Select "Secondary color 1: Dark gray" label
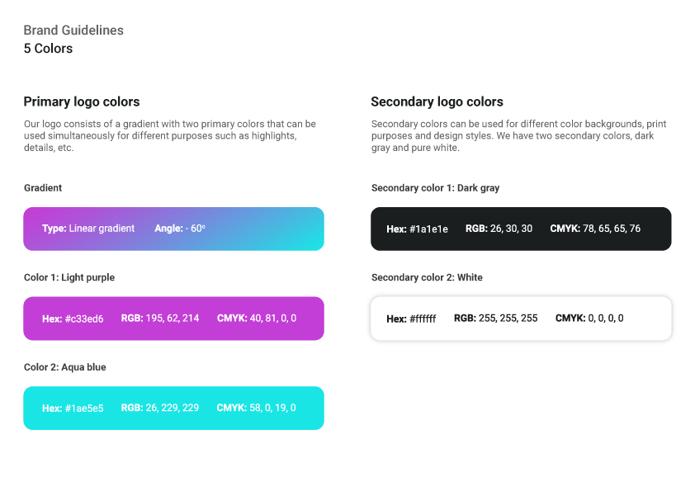The width and height of the screenshot is (695, 491). click(x=435, y=188)
